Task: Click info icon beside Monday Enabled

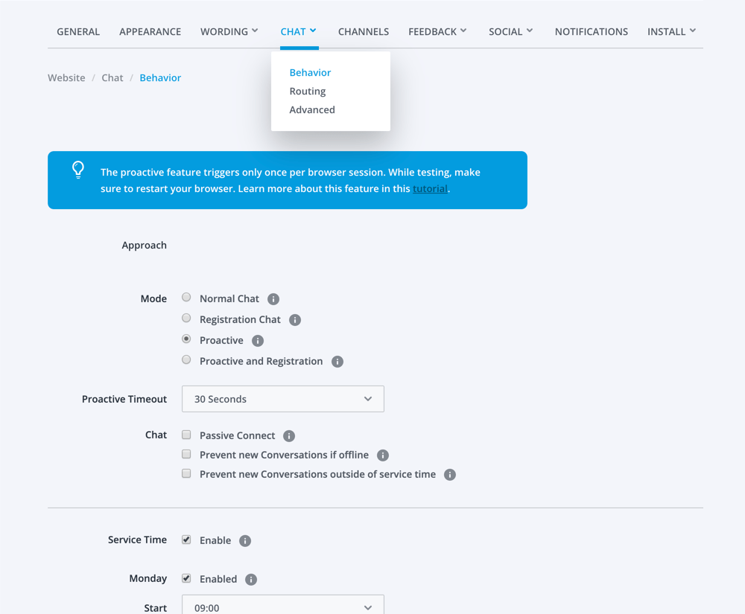Action: point(251,579)
